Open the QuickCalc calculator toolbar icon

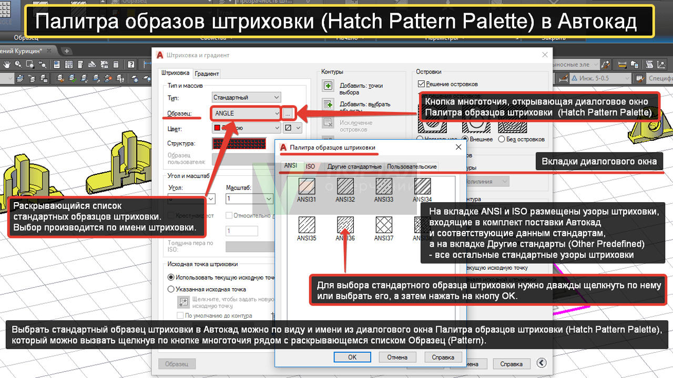[x=116, y=65]
